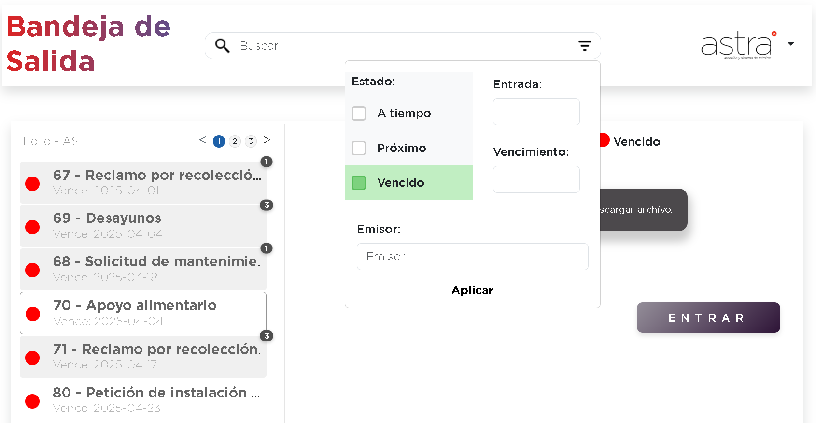Screen dimensions: 816x423
Task: Open the Vencimiento date field
Action: click(536, 179)
